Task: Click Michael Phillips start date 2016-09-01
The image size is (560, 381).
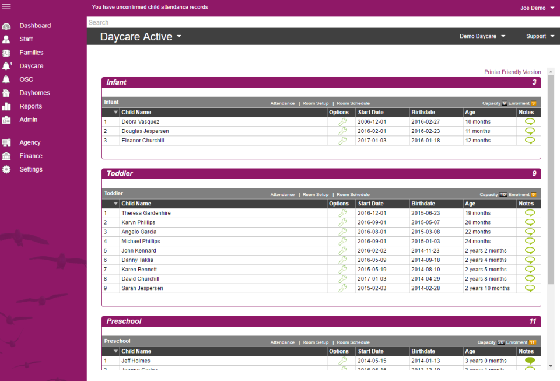Action: click(x=372, y=242)
